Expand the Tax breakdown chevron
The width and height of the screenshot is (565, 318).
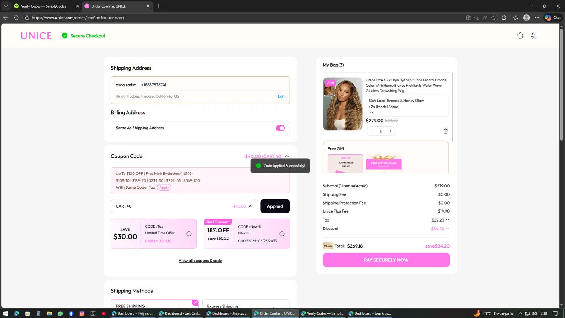coord(447,220)
